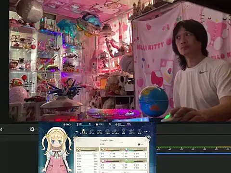Open the Save tab icon

pos(131,132)
